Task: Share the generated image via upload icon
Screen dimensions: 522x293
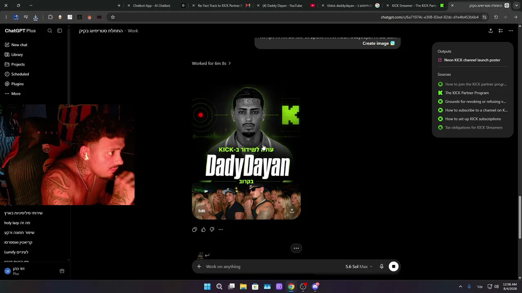Action: 292,211
